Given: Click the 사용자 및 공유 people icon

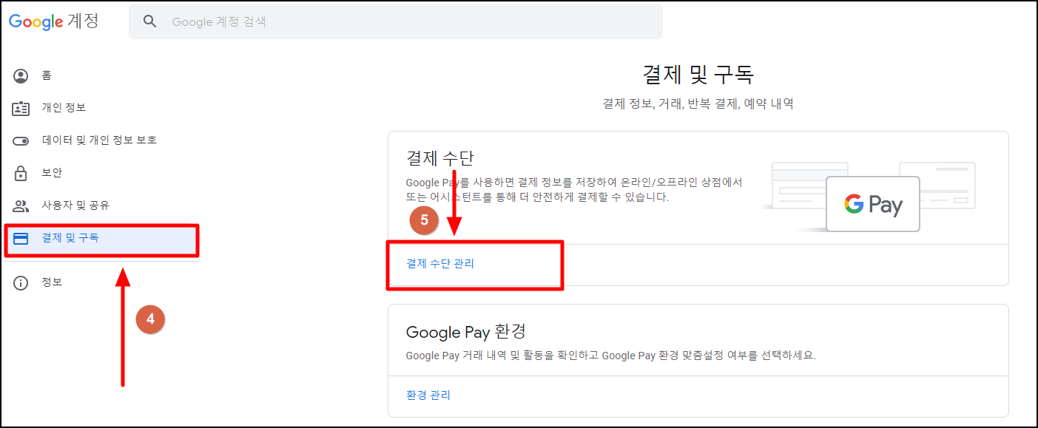Looking at the screenshot, I should click(x=21, y=205).
